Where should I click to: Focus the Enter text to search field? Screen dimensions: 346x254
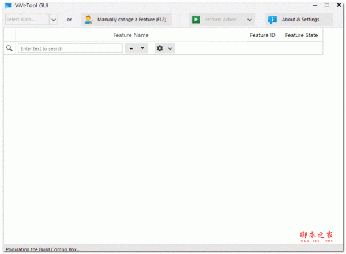70,48
